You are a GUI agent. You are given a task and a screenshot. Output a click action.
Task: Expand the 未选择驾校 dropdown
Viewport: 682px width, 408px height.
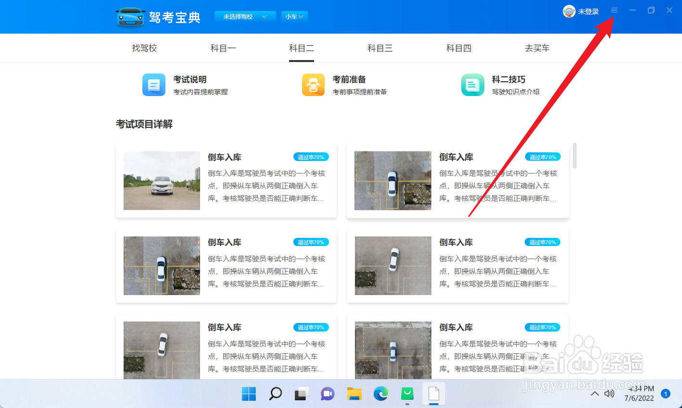(245, 16)
